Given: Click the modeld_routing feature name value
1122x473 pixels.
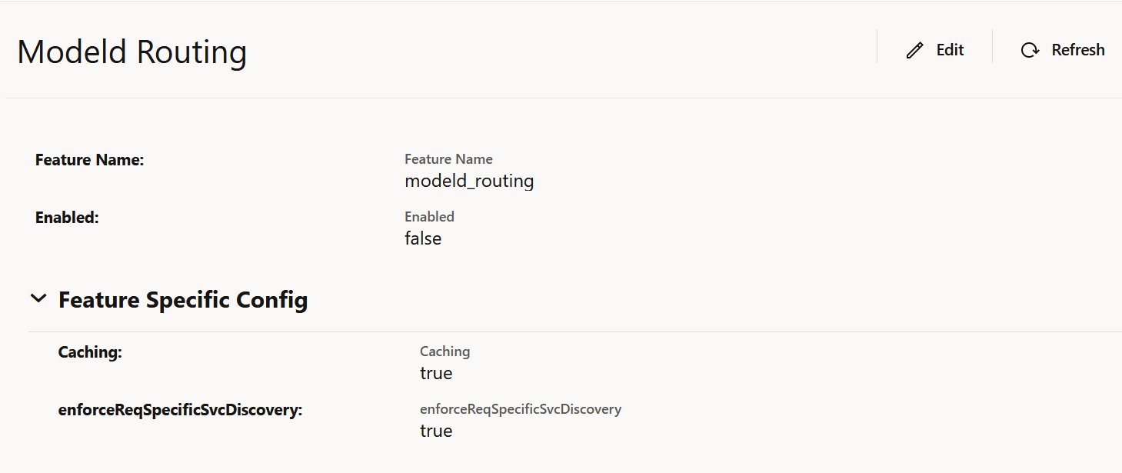Looking at the screenshot, I should 469,181.
